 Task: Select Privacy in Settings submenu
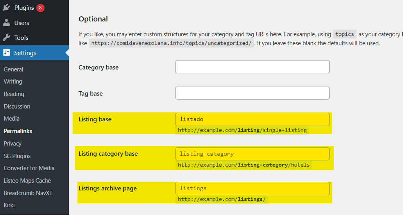[x=13, y=143]
